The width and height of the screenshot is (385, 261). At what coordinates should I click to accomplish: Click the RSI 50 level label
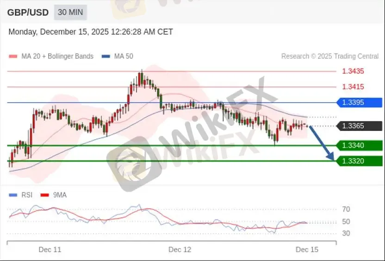[346, 222]
